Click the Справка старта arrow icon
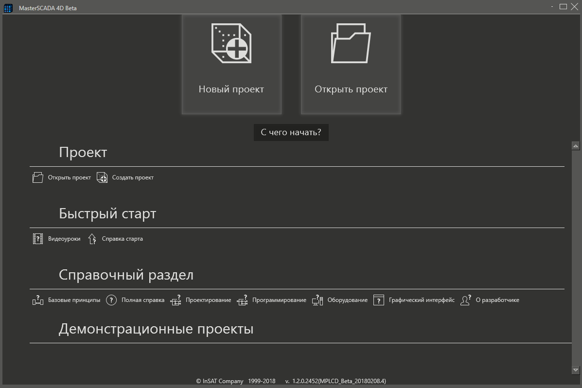The height and width of the screenshot is (388, 582). (92, 239)
